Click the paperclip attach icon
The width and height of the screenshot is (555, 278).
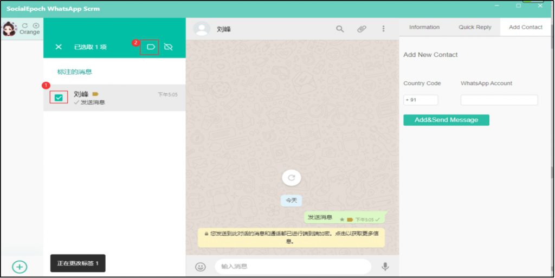click(x=362, y=29)
